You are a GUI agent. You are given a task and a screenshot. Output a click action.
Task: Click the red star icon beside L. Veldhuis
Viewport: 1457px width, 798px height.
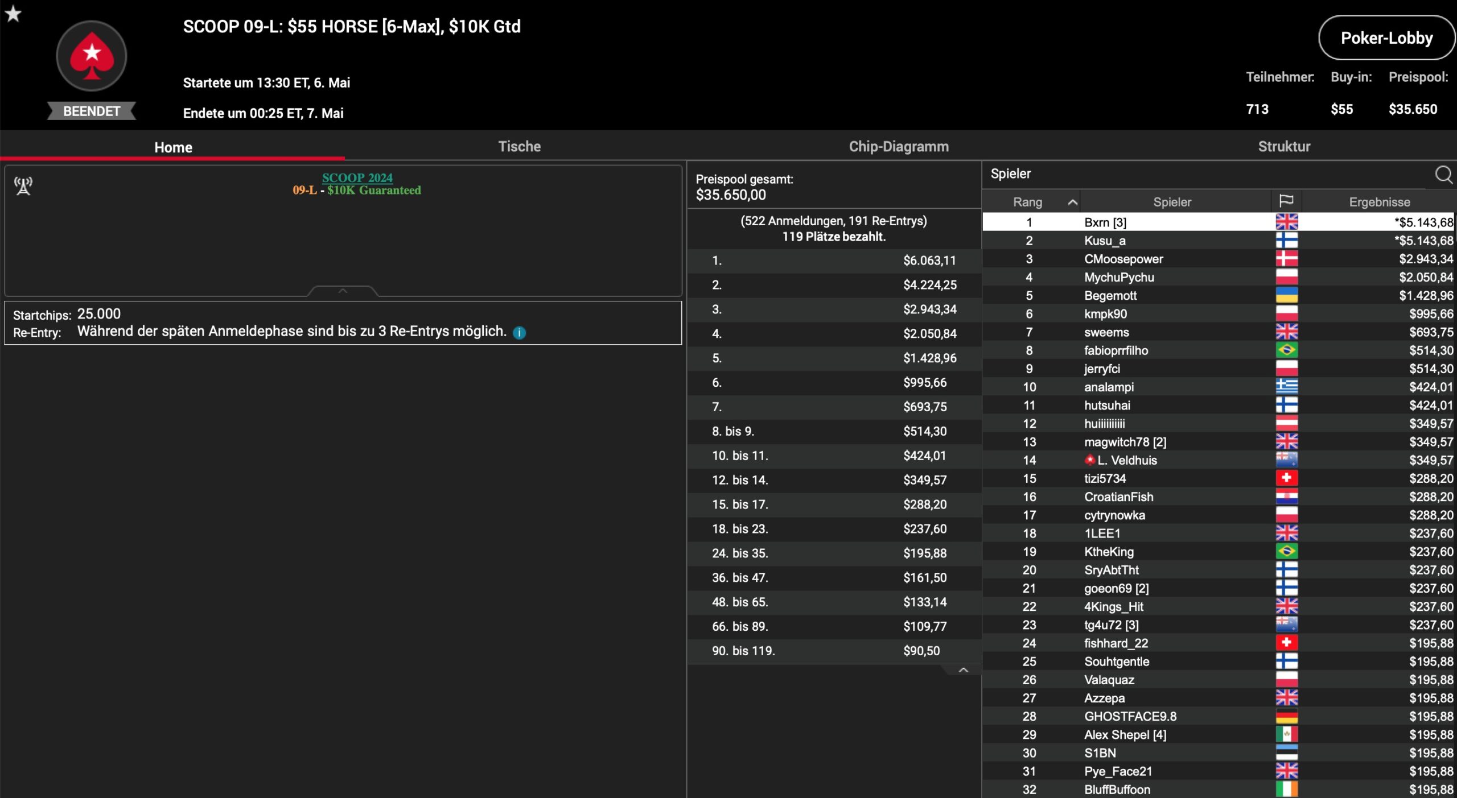[1089, 460]
